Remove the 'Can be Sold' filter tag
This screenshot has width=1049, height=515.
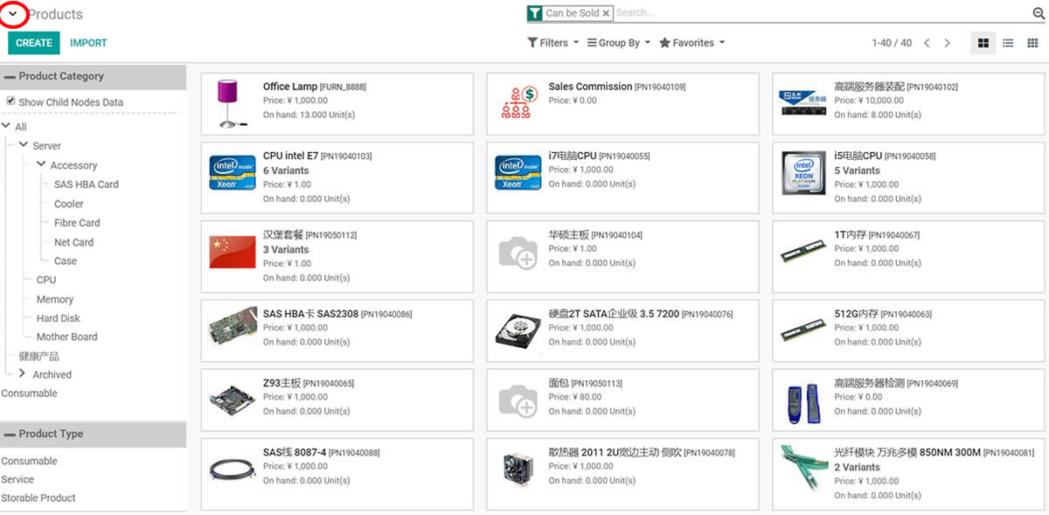tap(606, 14)
